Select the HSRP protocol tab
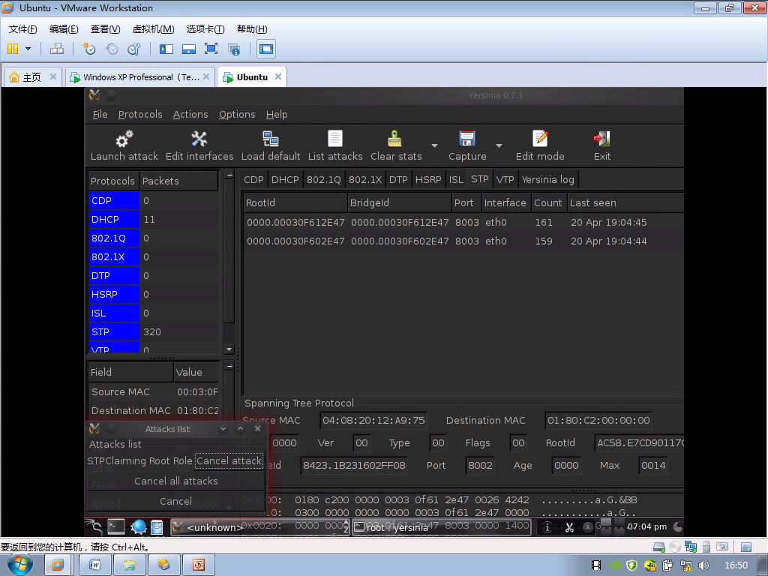Screen dimensions: 768x576 (428, 179)
